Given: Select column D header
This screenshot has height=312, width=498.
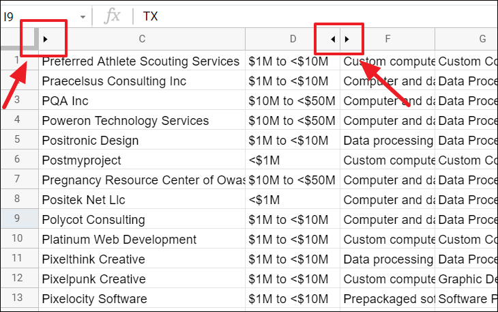Looking at the screenshot, I should (x=293, y=39).
